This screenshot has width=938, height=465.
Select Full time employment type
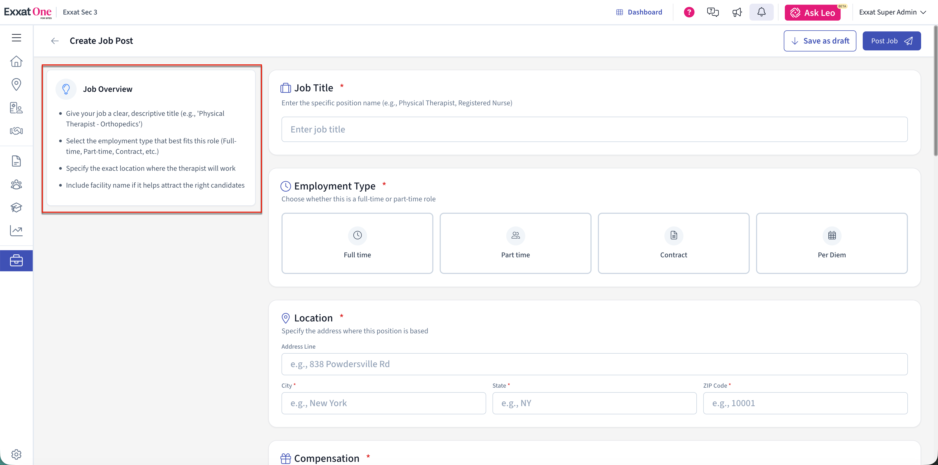(357, 243)
